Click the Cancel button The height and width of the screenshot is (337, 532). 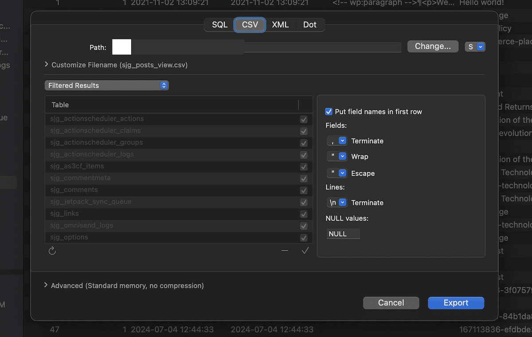391,303
